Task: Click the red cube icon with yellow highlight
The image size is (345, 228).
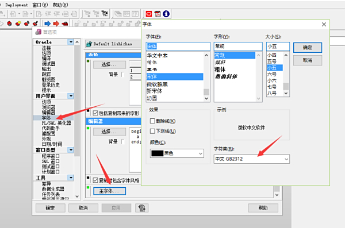Action: point(18,24)
